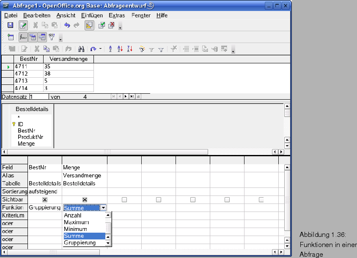Image resolution: width=357 pixels, height=258 pixels.
Task: Uncheck Sichtbar checkbox for BestNr column
Action: [x=44, y=199]
